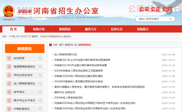Click the icon next to 研究生招生考试
Screen dimensions: 182x112
[9, 75]
